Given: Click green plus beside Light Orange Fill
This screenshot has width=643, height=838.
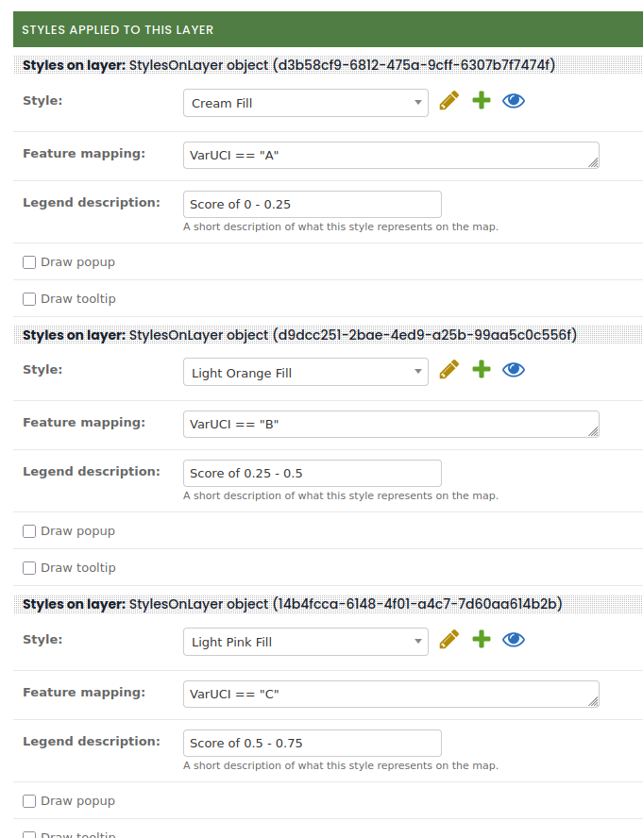Looking at the screenshot, I should pyautogui.click(x=482, y=370).
